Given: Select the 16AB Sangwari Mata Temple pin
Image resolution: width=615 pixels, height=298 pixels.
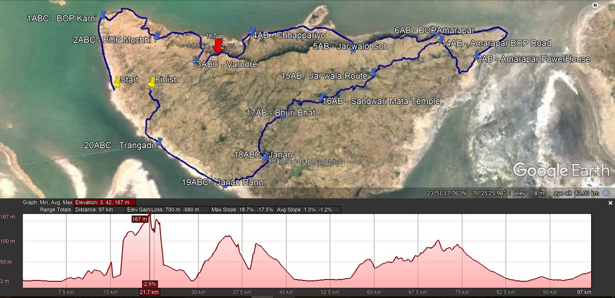Looking at the screenshot, I should 321,97.
